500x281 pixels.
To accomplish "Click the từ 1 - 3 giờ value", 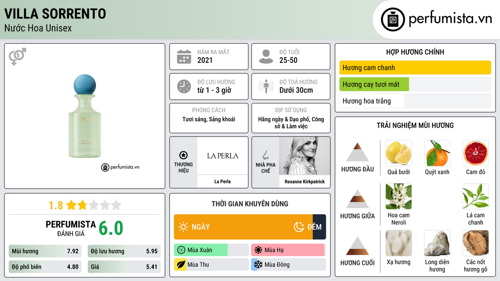I will point(214,90).
